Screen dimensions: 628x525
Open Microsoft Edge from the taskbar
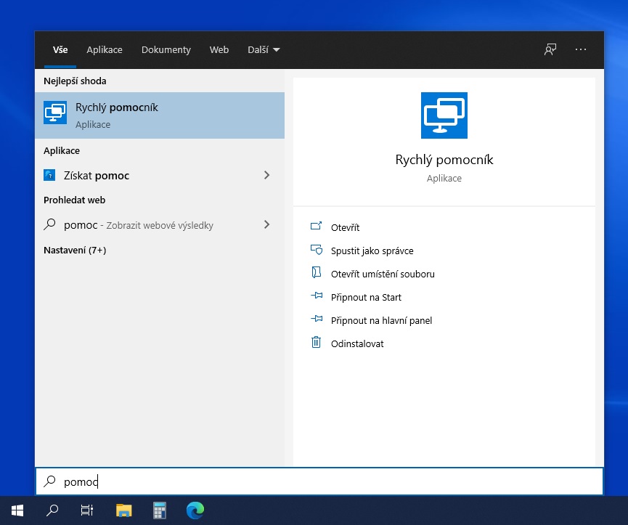pyautogui.click(x=195, y=510)
